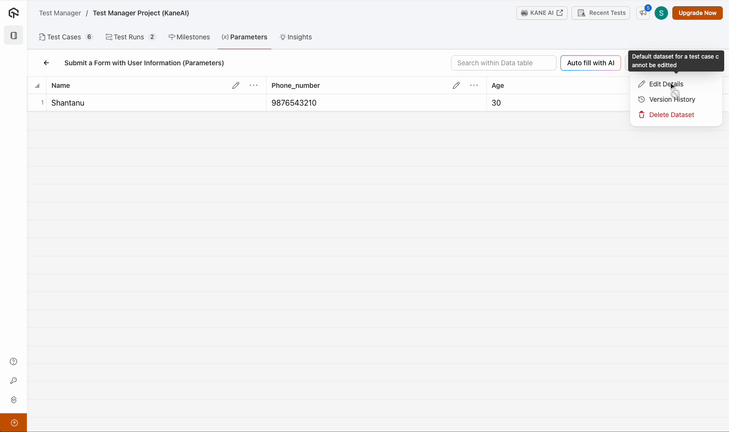Click the orange upgrade icon at bottom-left
Viewport: 729px width, 432px height.
click(14, 423)
